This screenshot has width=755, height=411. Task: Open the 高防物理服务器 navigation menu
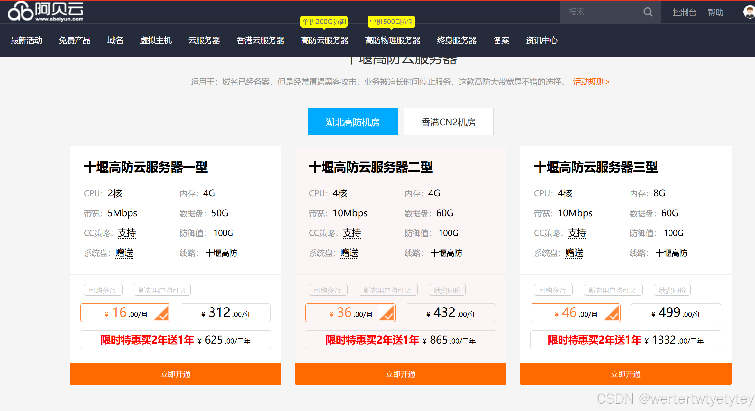click(x=393, y=40)
